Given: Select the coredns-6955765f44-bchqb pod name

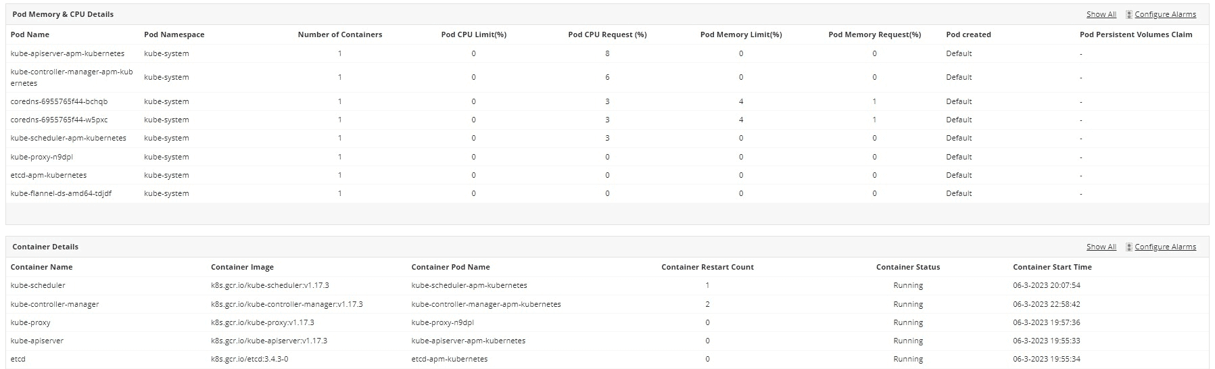Looking at the screenshot, I should [59, 101].
